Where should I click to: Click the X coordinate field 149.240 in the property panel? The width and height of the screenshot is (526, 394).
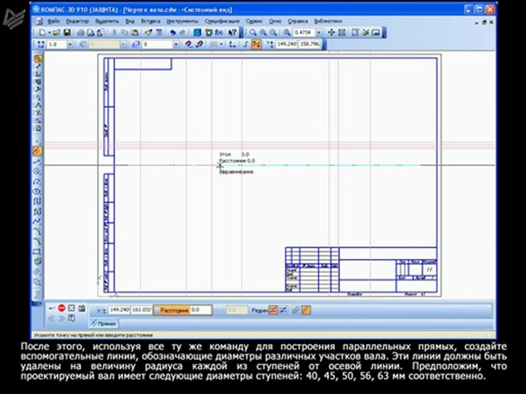(119, 310)
